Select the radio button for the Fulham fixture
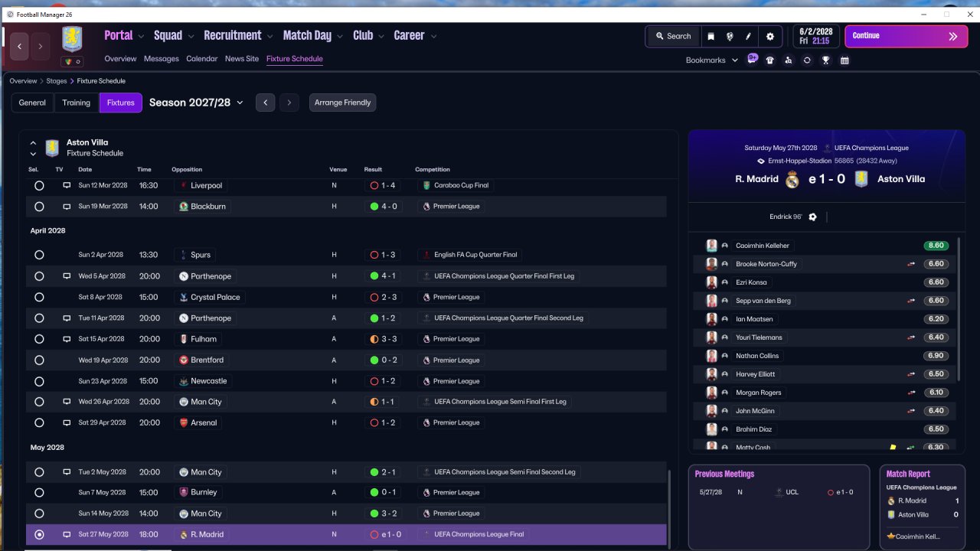The height and width of the screenshot is (551, 980). click(x=39, y=339)
